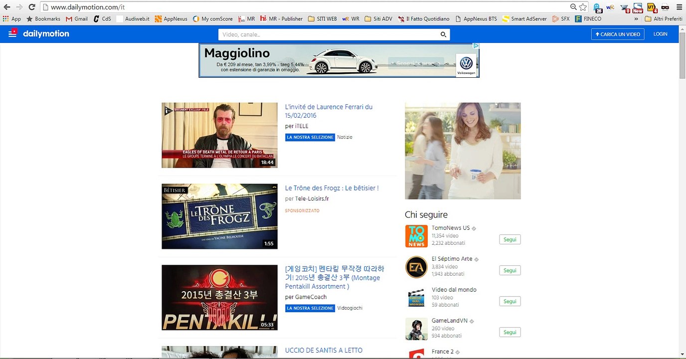Viewport: 686px width, 359px height.
Task: Visit the GameCoach channel link
Action: point(311,297)
